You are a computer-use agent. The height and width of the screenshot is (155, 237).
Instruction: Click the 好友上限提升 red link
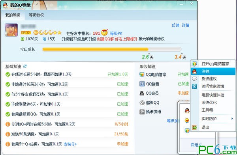coord(126,39)
